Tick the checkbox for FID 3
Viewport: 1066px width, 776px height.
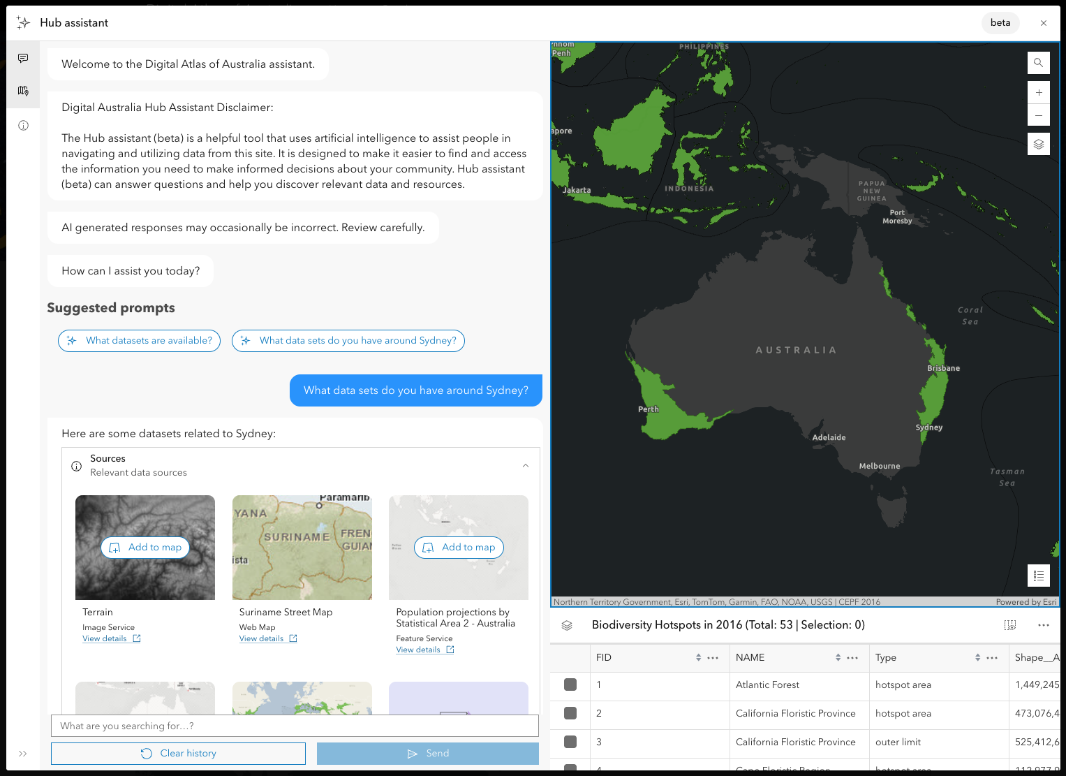[570, 742]
